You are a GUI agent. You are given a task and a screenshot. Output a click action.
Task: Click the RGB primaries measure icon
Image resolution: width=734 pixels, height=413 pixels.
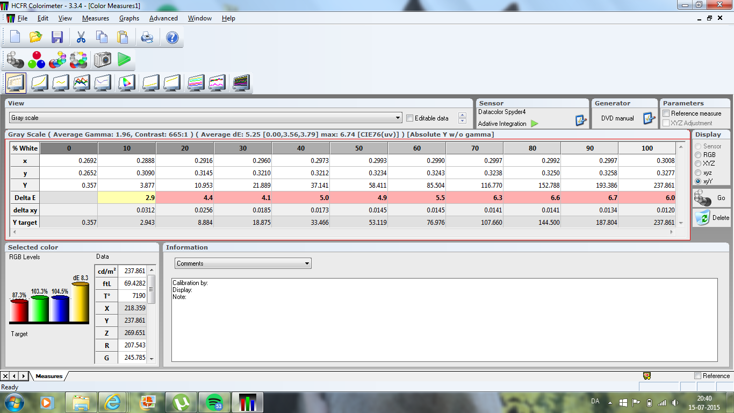pyautogui.click(x=37, y=59)
